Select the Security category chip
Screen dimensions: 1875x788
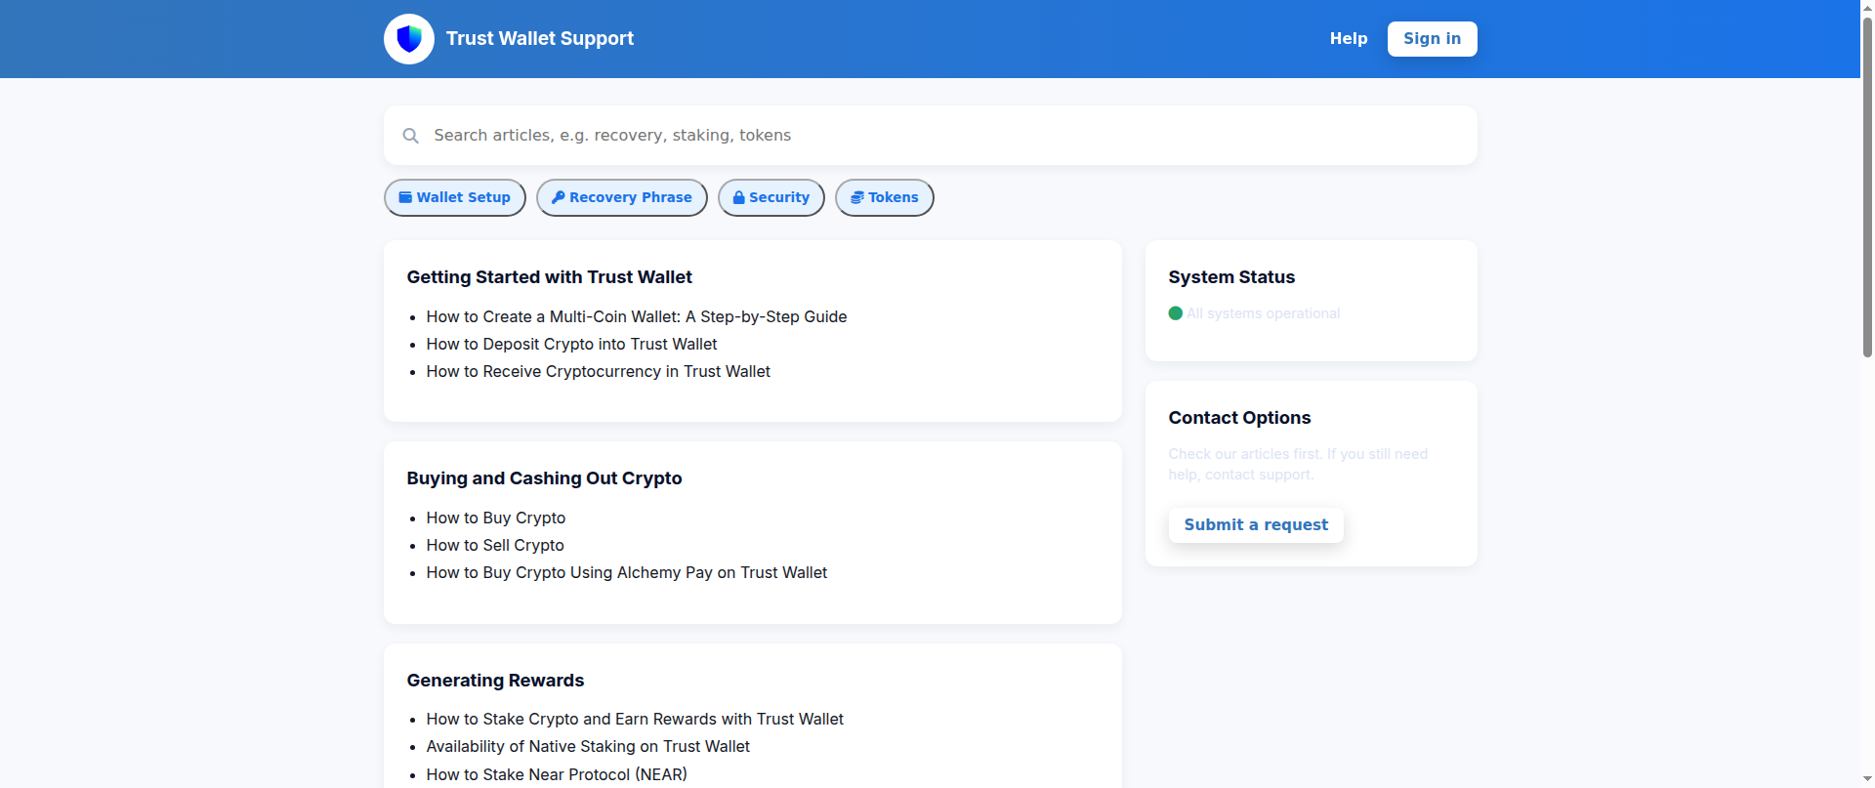pyautogui.click(x=771, y=197)
